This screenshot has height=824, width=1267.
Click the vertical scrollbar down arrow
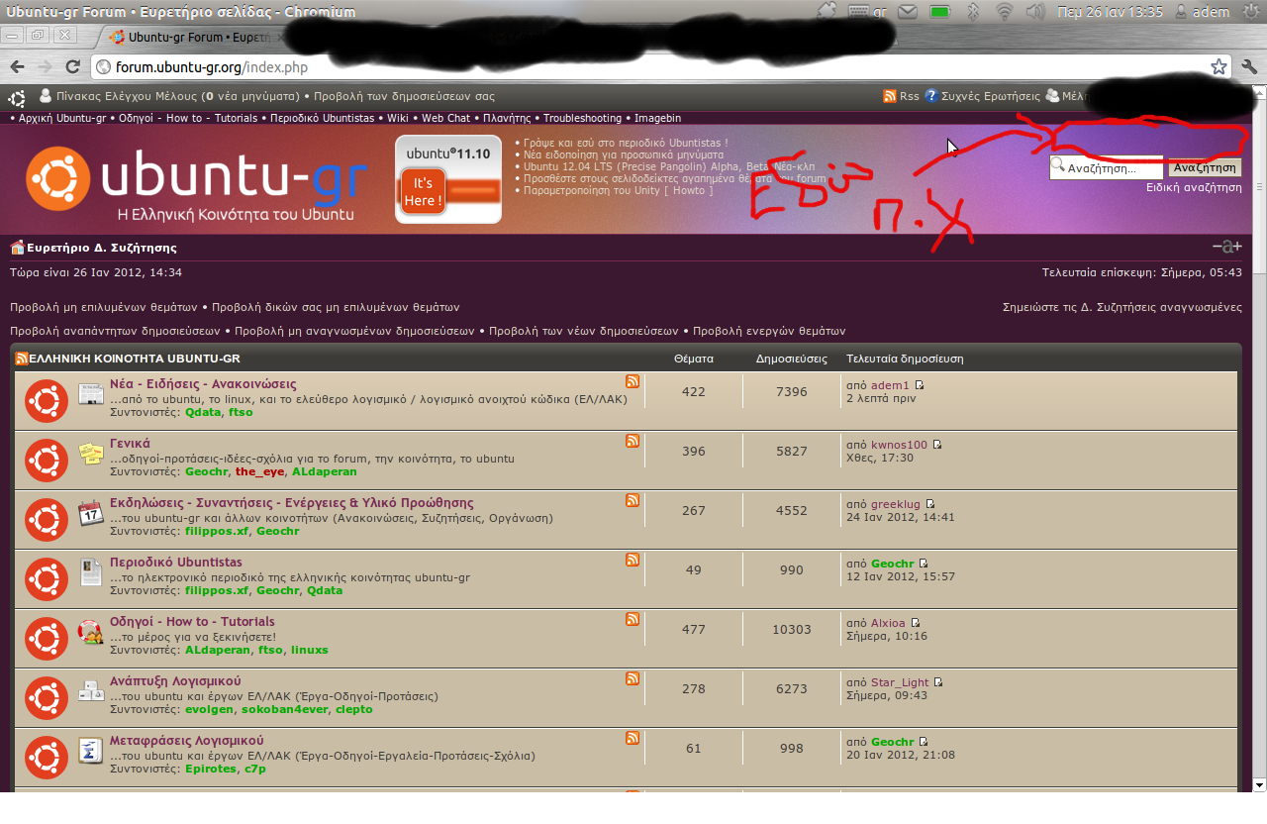pos(1259,785)
